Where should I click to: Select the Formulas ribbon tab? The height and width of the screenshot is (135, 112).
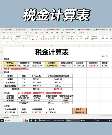coord(41,33)
